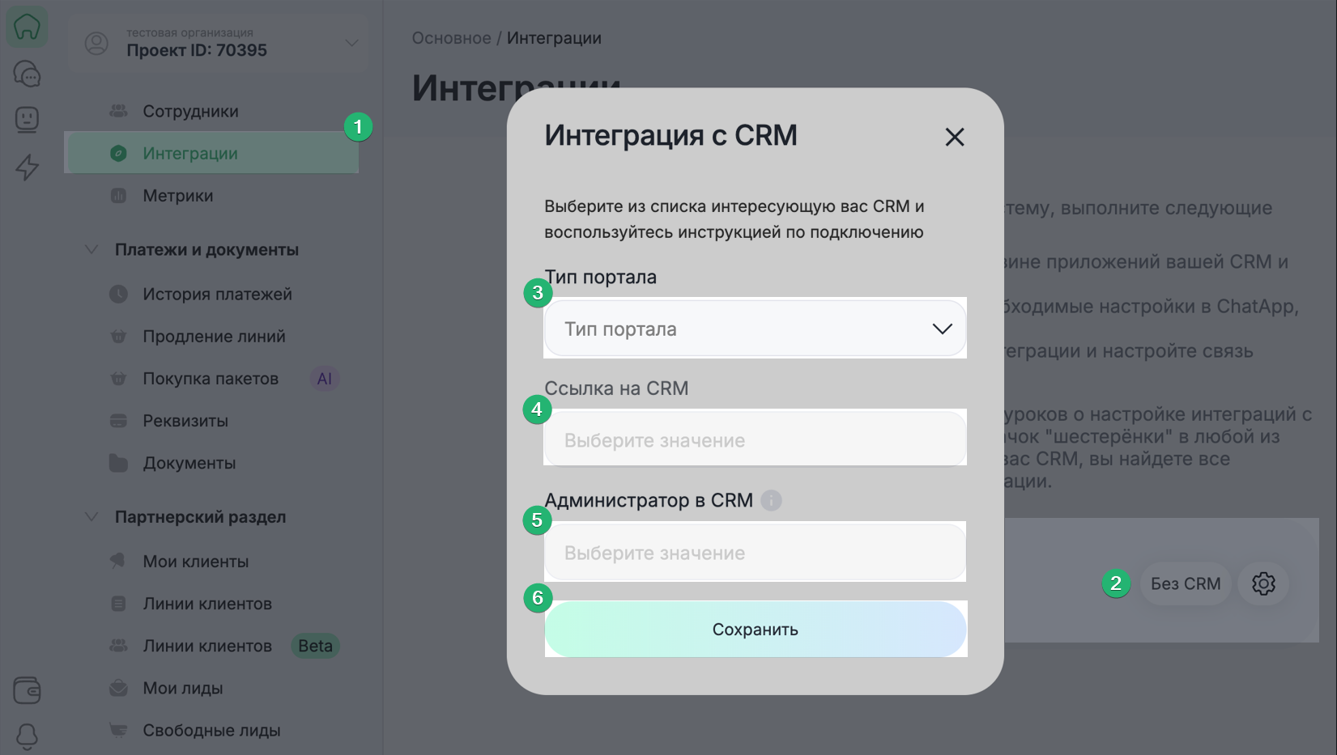Viewport: 1337px width, 755px height.
Task: Click the notification bell icon
Action: (27, 736)
